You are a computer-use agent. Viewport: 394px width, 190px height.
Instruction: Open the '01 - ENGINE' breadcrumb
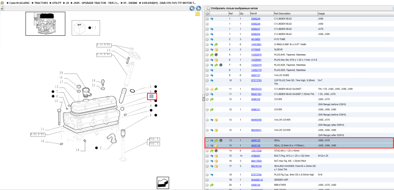131,3
